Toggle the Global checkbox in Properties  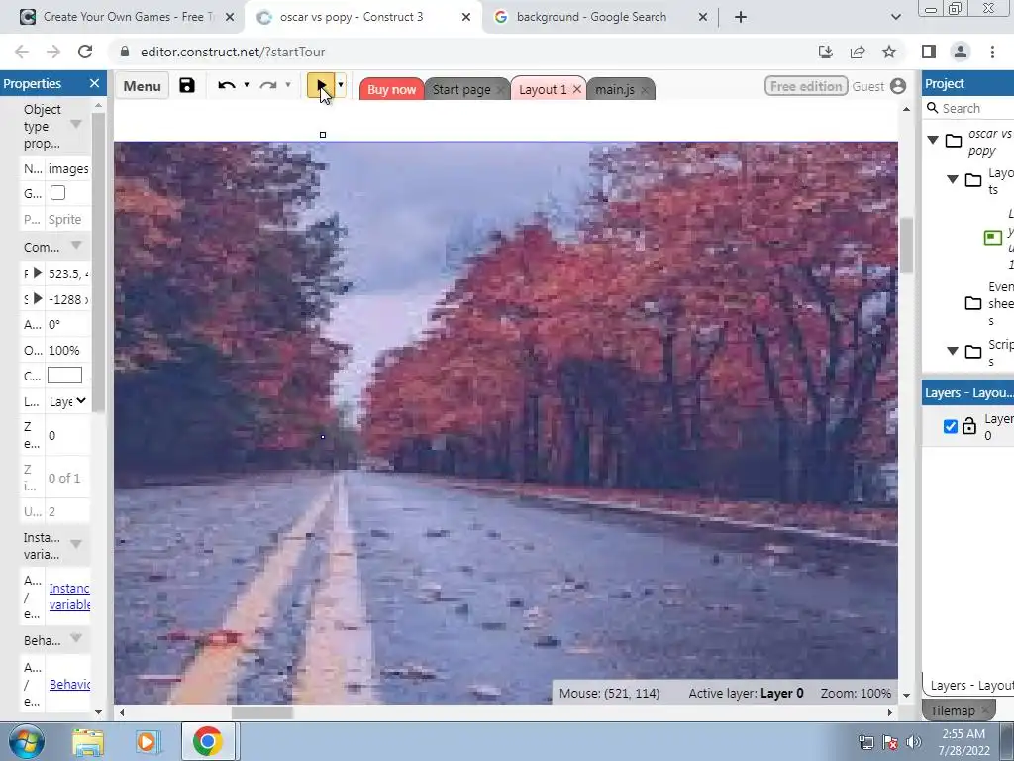click(57, 193)
